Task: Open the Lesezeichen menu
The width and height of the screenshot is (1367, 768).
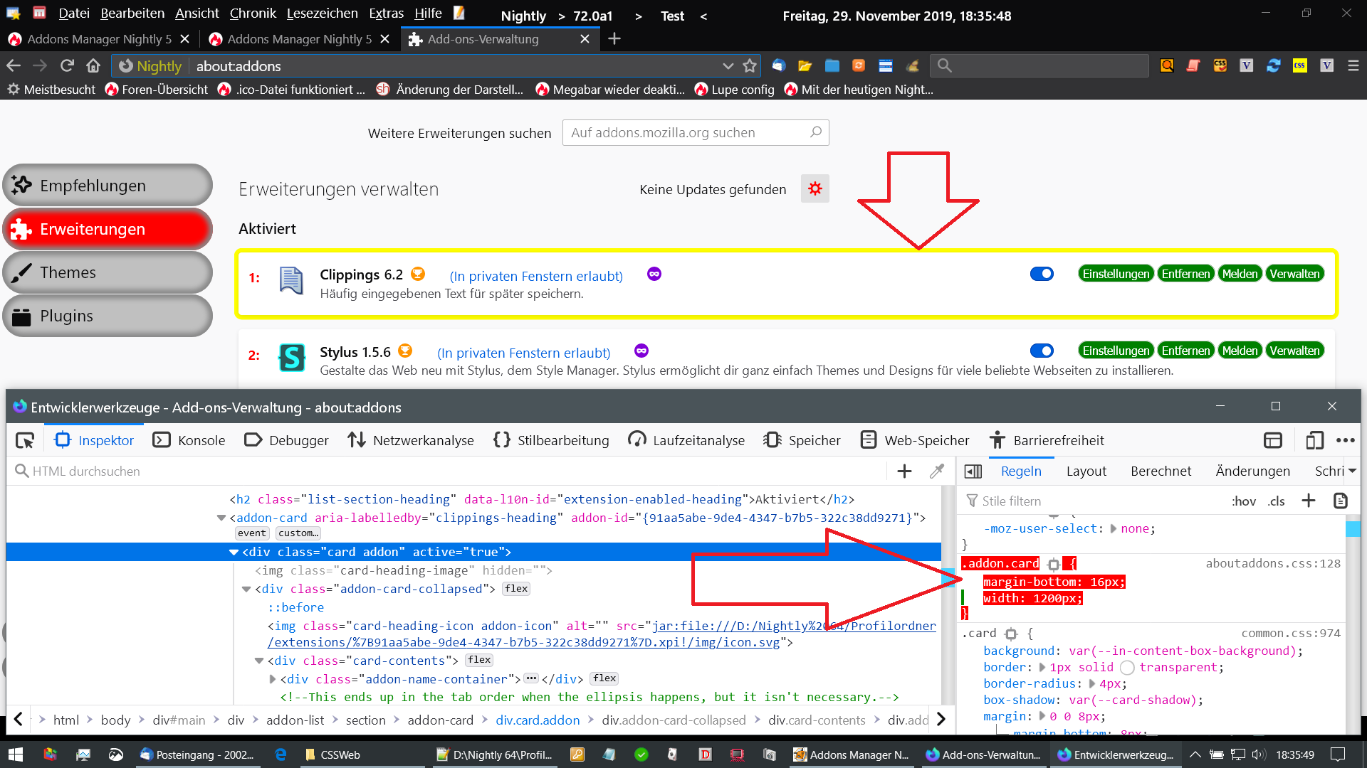Action: [322, 14]
